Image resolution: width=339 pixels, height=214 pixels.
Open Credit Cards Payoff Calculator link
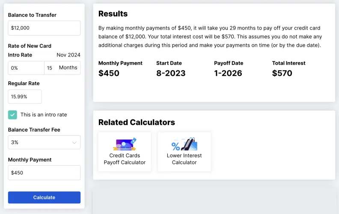point(125,159)
